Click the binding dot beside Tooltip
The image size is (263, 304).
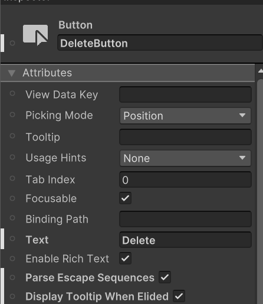coord(12,136)
